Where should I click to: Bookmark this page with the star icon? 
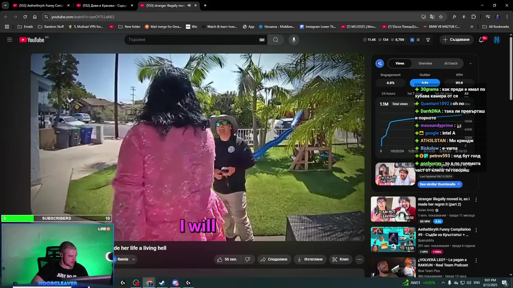click(x=441, y=17)
